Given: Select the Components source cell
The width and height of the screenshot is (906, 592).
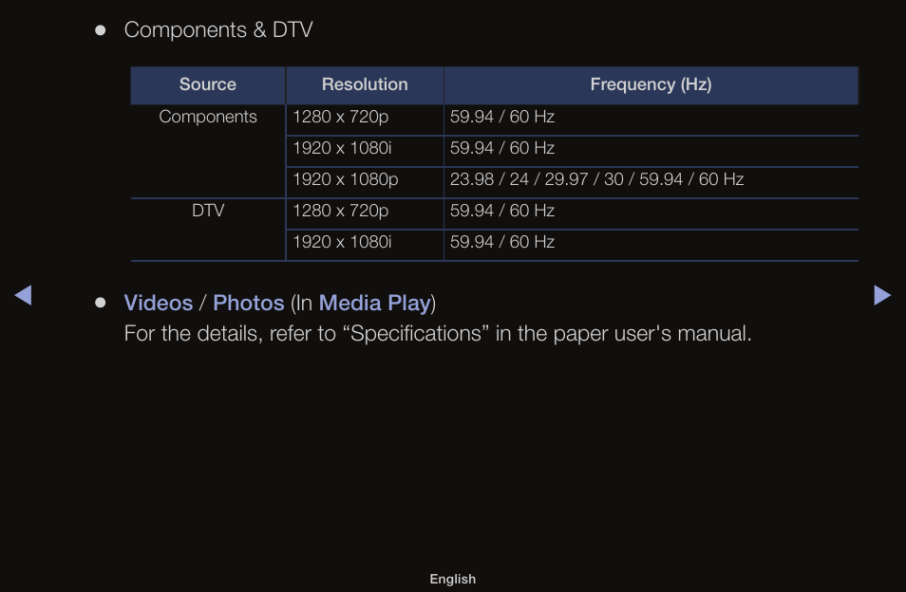Looking at the screenshot, I should [208, 151].
